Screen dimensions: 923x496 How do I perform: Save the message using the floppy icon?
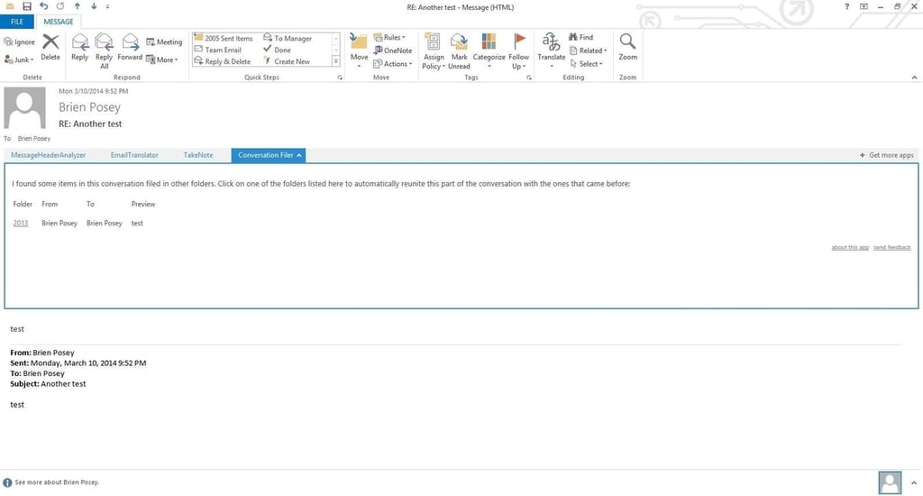[26, 6]
